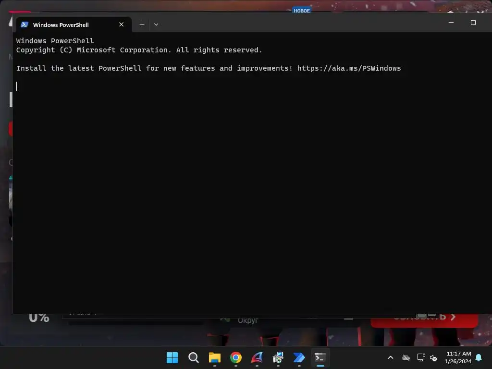
Task: Open the red-blue sail app in taskbar
Action: coord(257,357)
